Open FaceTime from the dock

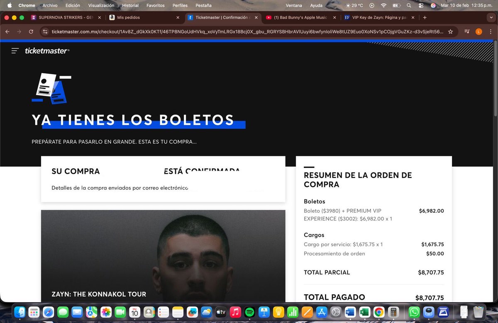click(120, 312)
